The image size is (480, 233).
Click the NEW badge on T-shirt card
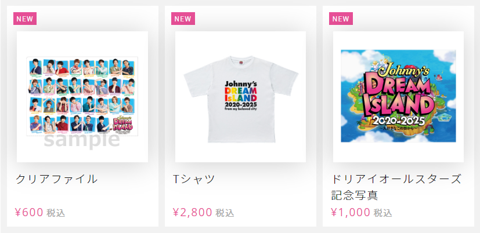(183, 19)
